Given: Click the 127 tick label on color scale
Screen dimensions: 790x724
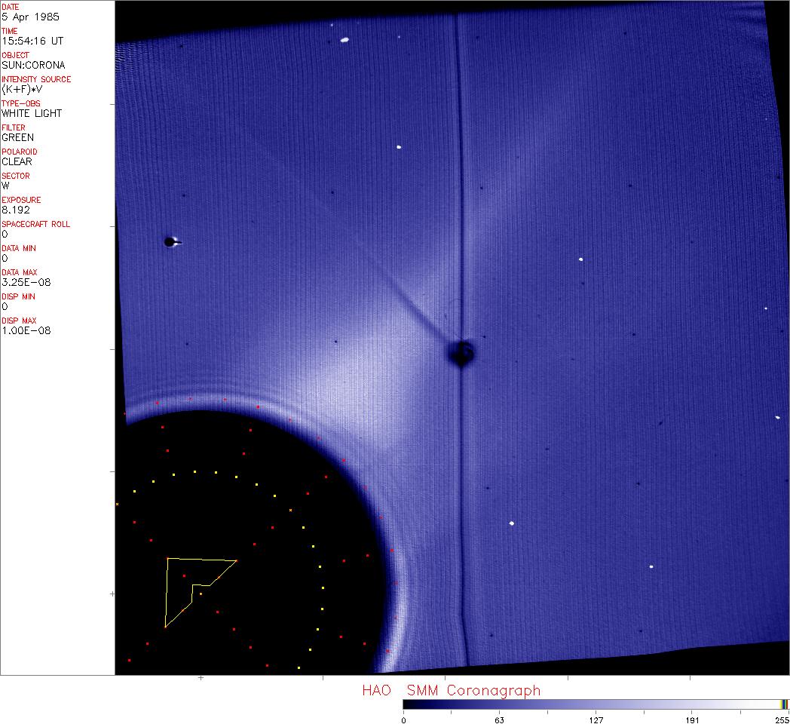Looking at the screenshot, I should pos(596,719).
